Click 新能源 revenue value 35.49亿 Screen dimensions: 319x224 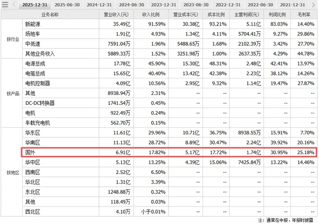pyautogui.click(x=122, y=24)
